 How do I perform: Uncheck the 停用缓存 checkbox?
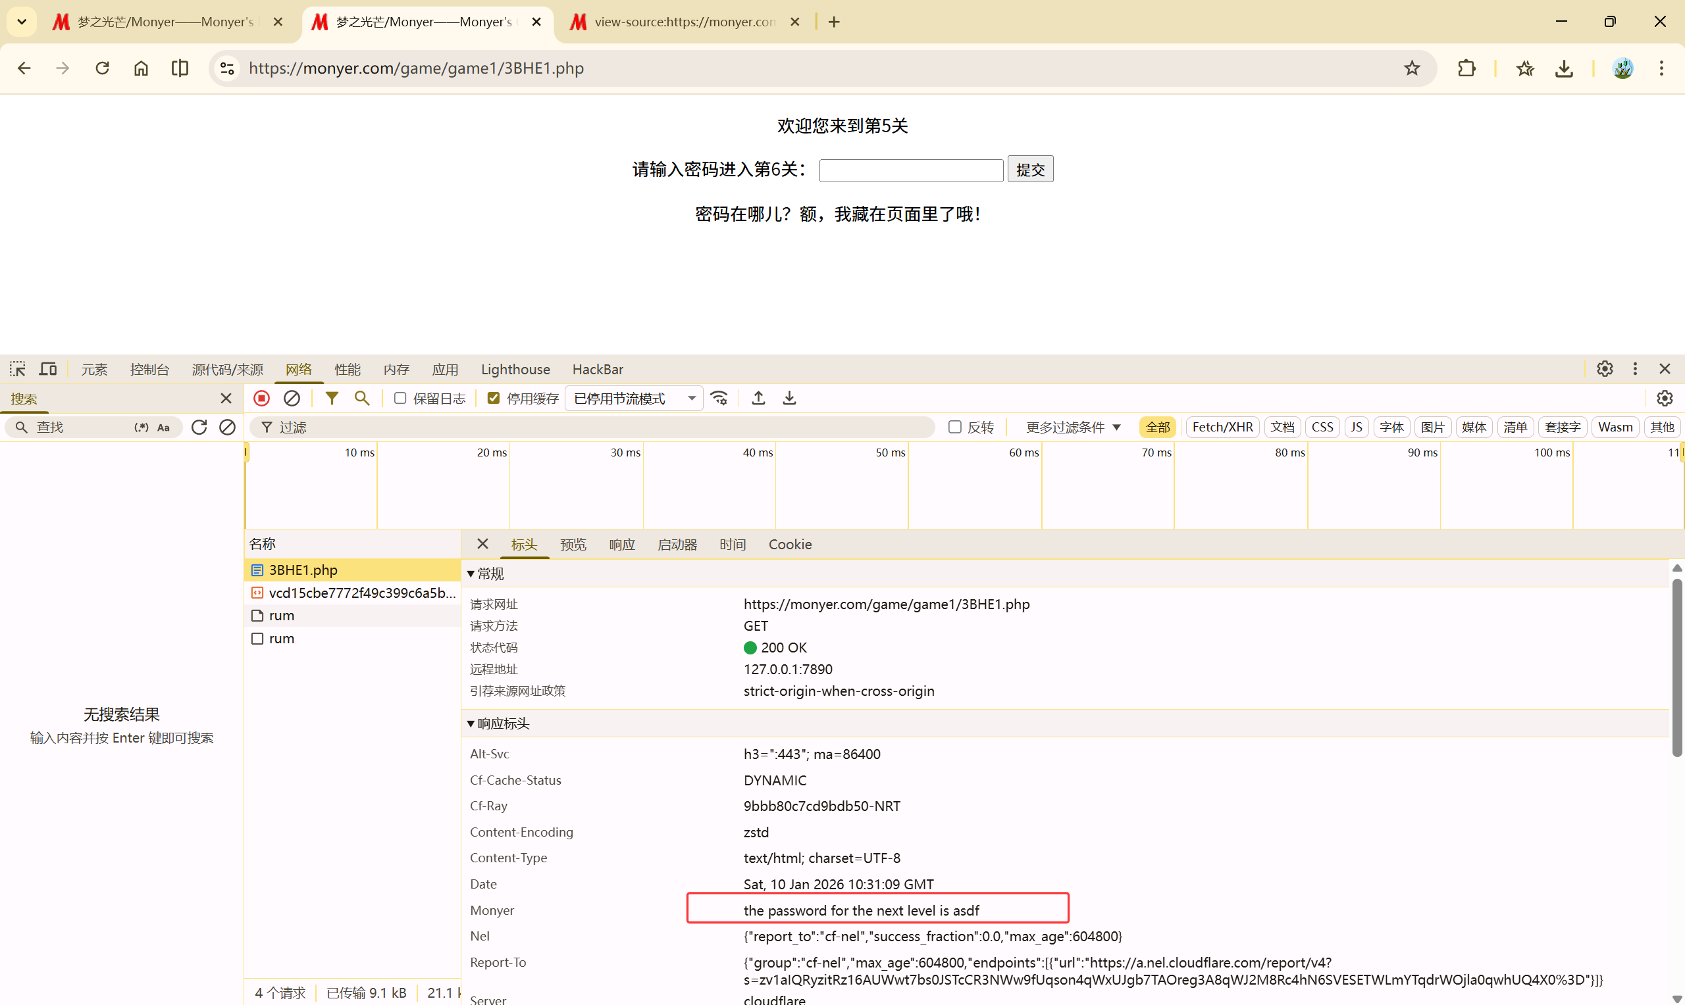(x=494, y=398)
